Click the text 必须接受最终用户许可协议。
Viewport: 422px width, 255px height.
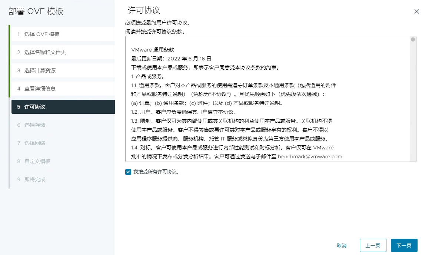click(158, 23)
